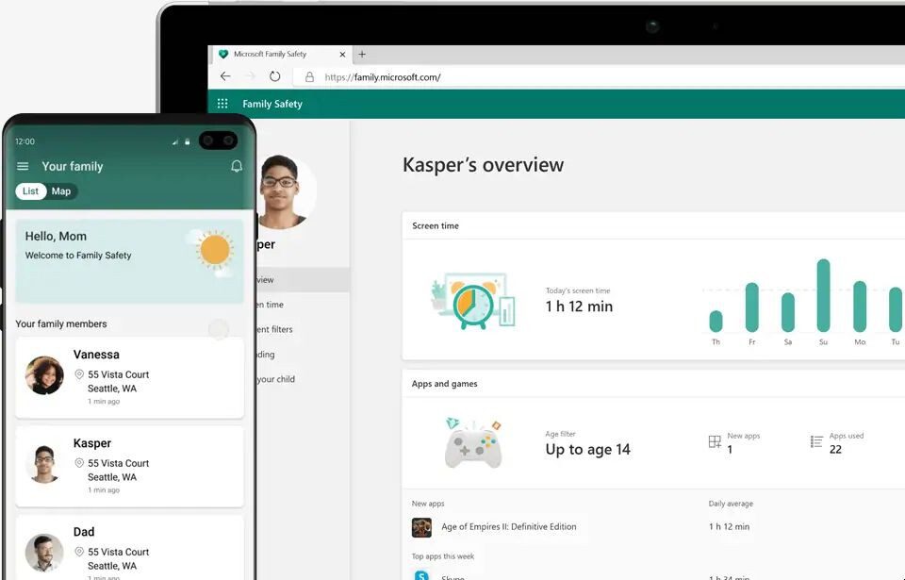Switch to Map view on the phone
This screenshot has height=580, width=905.
click(x=60, y=191)
